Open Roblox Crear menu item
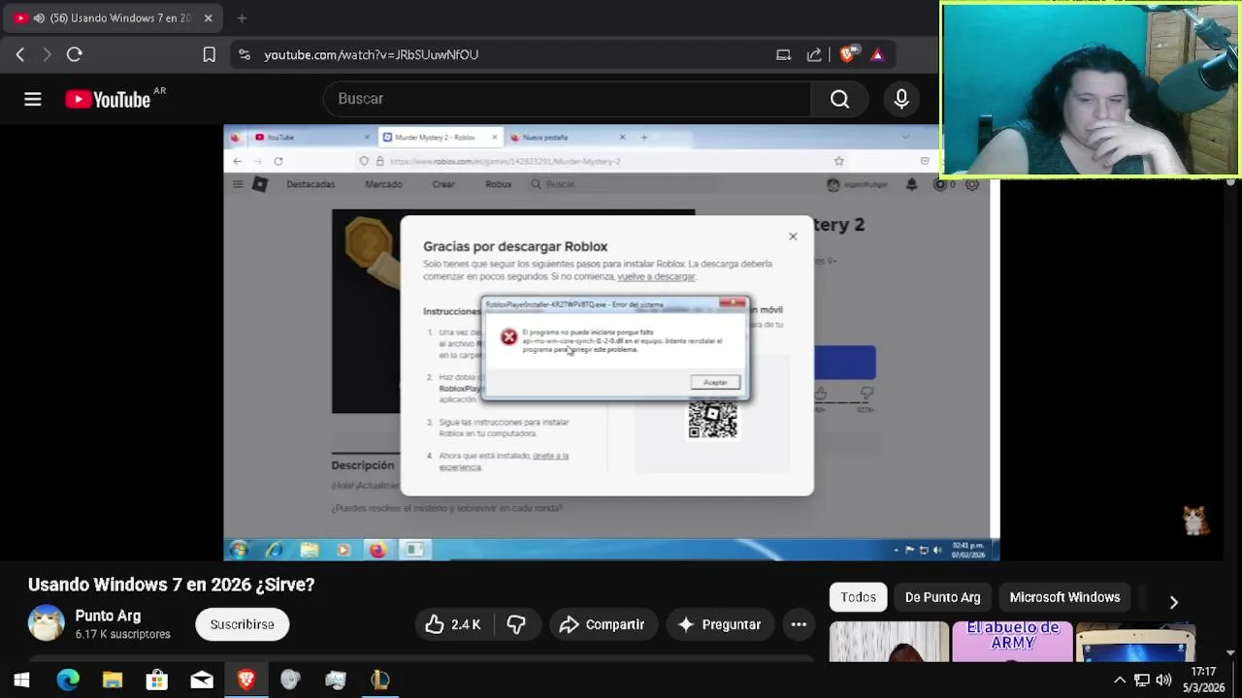1242x698 pixels. [x=443, y=184]
